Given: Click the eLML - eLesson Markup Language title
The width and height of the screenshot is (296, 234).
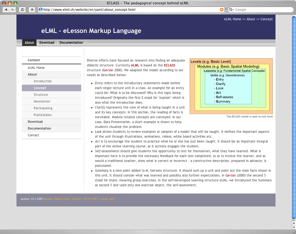Looking at the screenshot, I should pyautogui.click(x=91, y=31).
